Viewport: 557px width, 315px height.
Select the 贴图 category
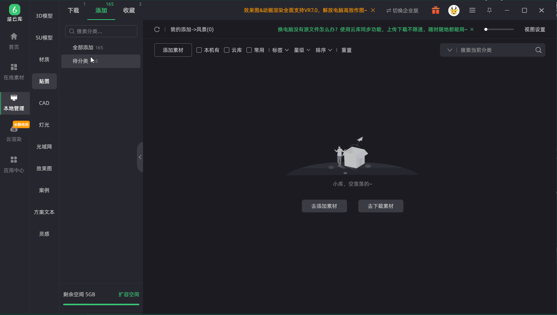[44, 81]
